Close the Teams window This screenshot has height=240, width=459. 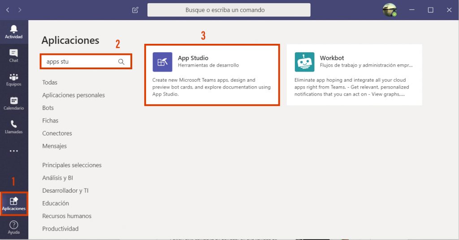click(449, 10)
